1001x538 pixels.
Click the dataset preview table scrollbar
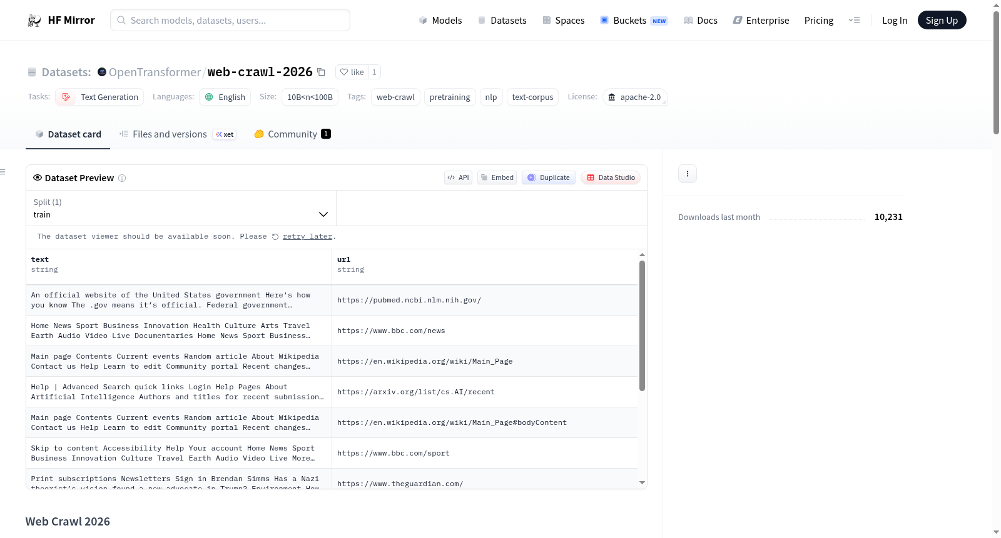642,326
